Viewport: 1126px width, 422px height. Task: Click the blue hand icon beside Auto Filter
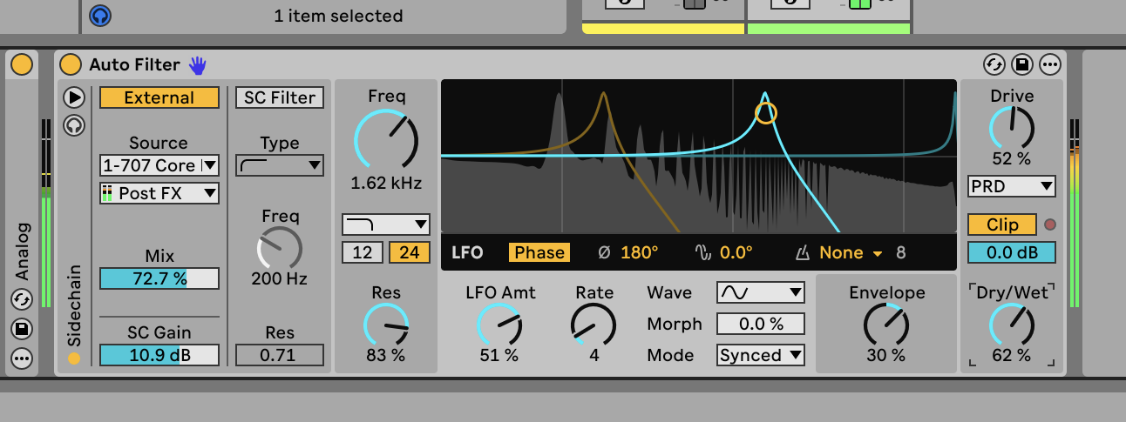coord(198,64)
